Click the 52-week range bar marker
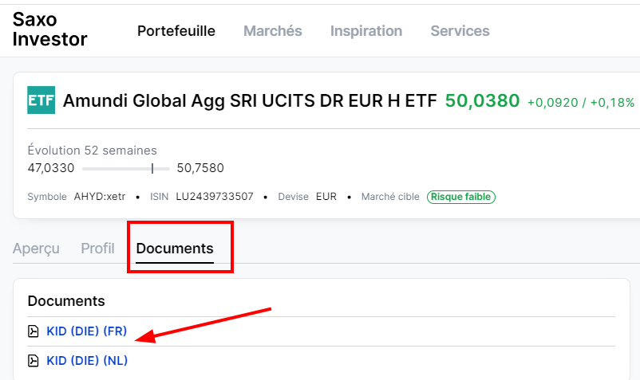This screenshot has width=640, height=380. tap(152, 168)
